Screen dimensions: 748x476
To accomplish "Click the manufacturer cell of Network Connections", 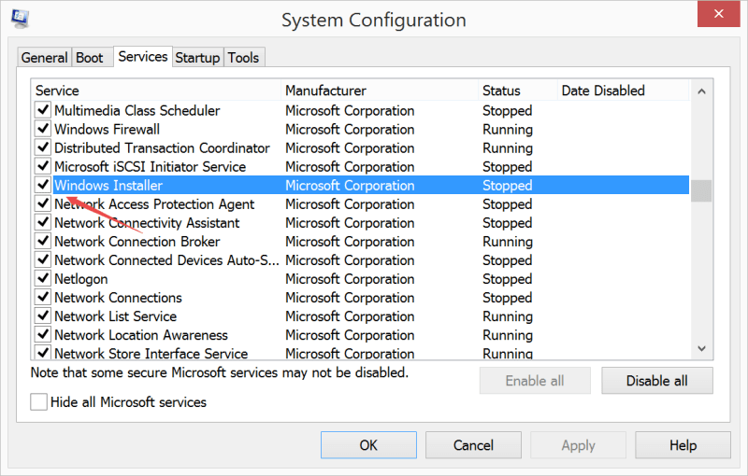I will (350, 298).
